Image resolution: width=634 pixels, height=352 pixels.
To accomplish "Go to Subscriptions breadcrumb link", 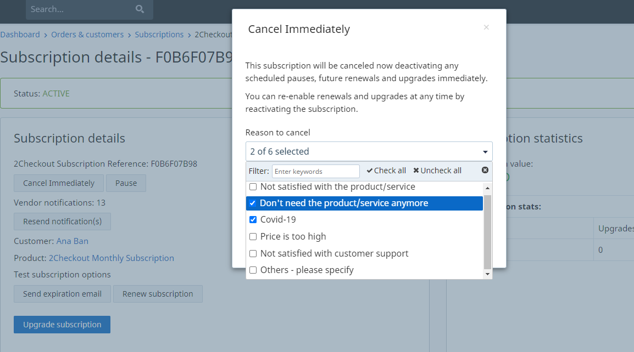I will [x=159, y=35].
